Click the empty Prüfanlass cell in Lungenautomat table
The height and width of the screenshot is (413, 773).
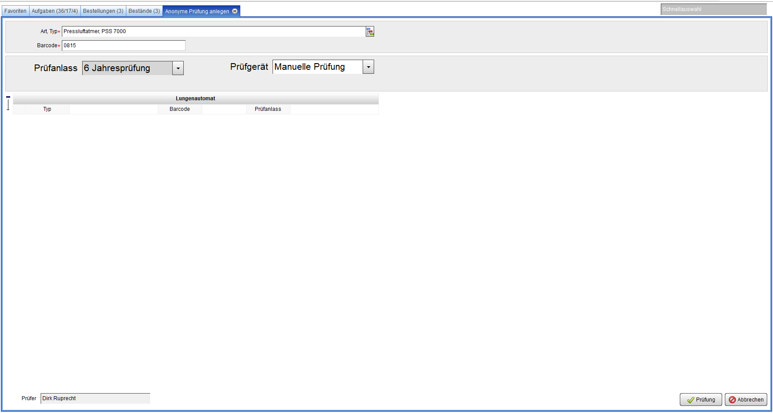tap(334, 109)
